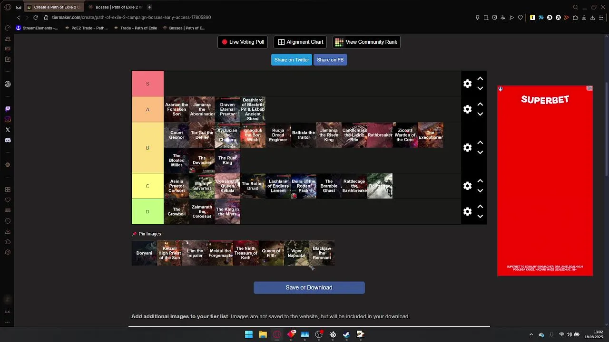Open X (Twitter) in the Opera sidebar
The width and height of the screenshot is (609, 342).
pos(8,130)
